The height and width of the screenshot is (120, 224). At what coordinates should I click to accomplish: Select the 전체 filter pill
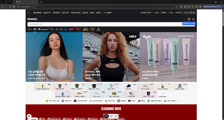tap(106, 116)
